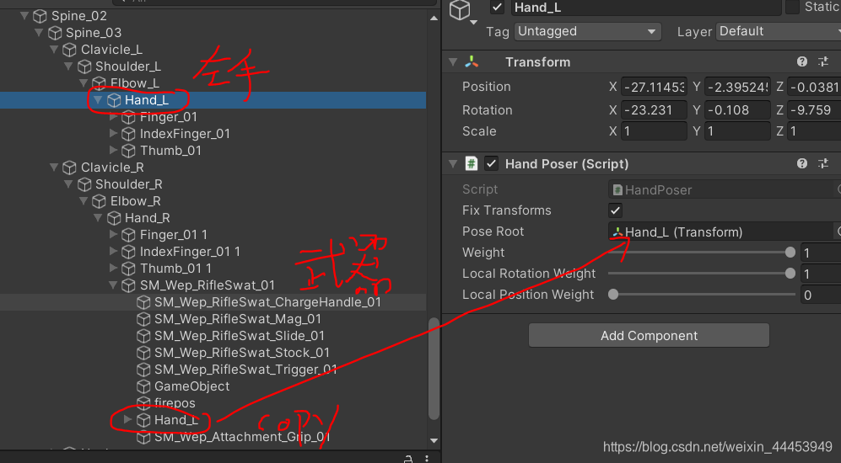
Task: Click the Local Position Weight value field
Action: (x=821, y=295)
